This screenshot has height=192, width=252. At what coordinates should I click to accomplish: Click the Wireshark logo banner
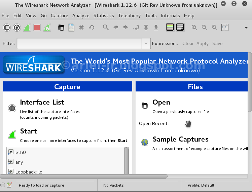pyautogui.click(x=34, y=65)
